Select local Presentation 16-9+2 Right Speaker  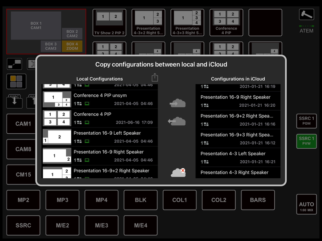coord(100,172)
